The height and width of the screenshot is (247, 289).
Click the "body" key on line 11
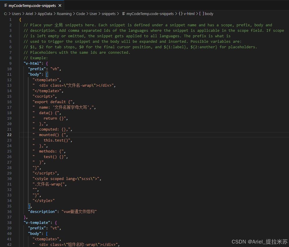[x=34, y=75]
